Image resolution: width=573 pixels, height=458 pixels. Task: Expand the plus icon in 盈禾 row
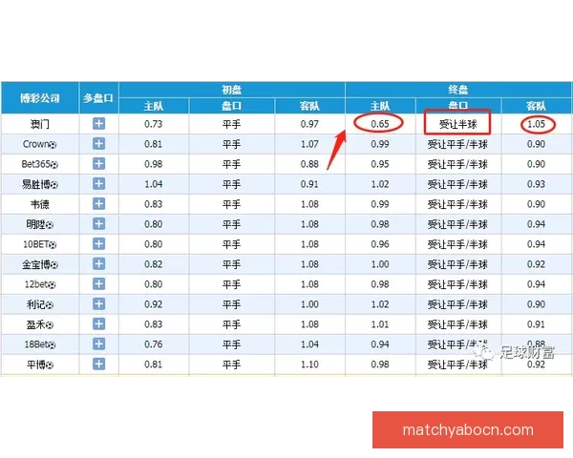coord(98,324)
